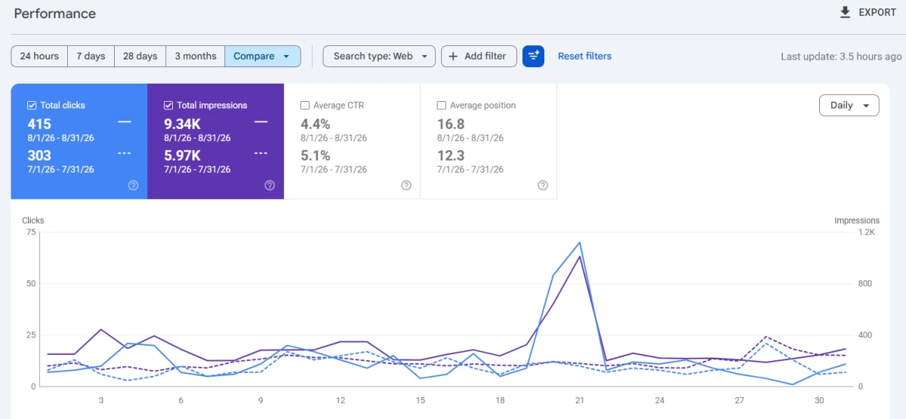906x419 pixels.
Task: Select the 24 hours range tab
Action: (x=39, y=56)
